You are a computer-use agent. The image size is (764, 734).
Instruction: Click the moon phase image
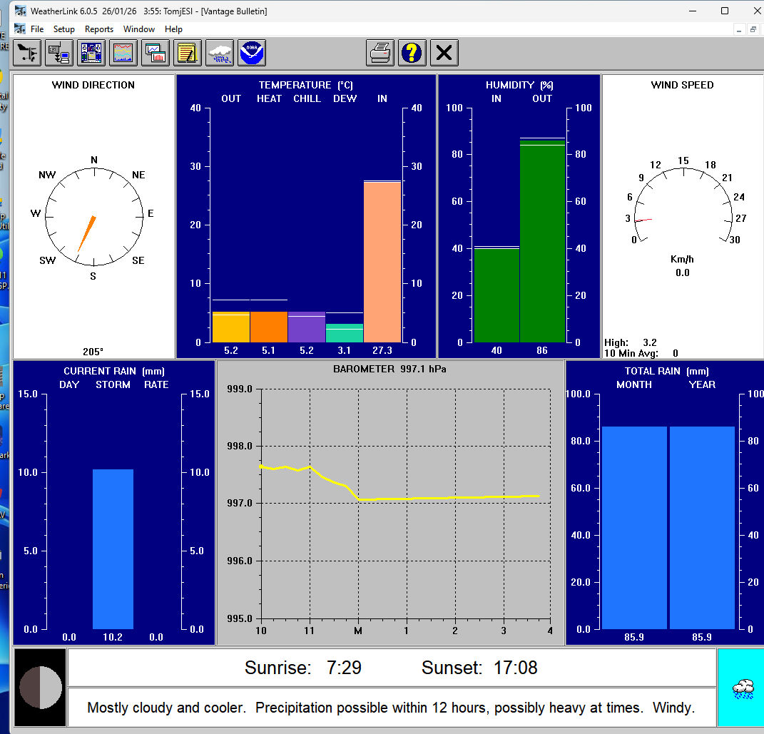pos(40,688)
